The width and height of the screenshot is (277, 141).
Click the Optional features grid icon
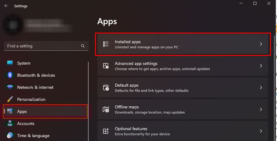pos(106,131)
